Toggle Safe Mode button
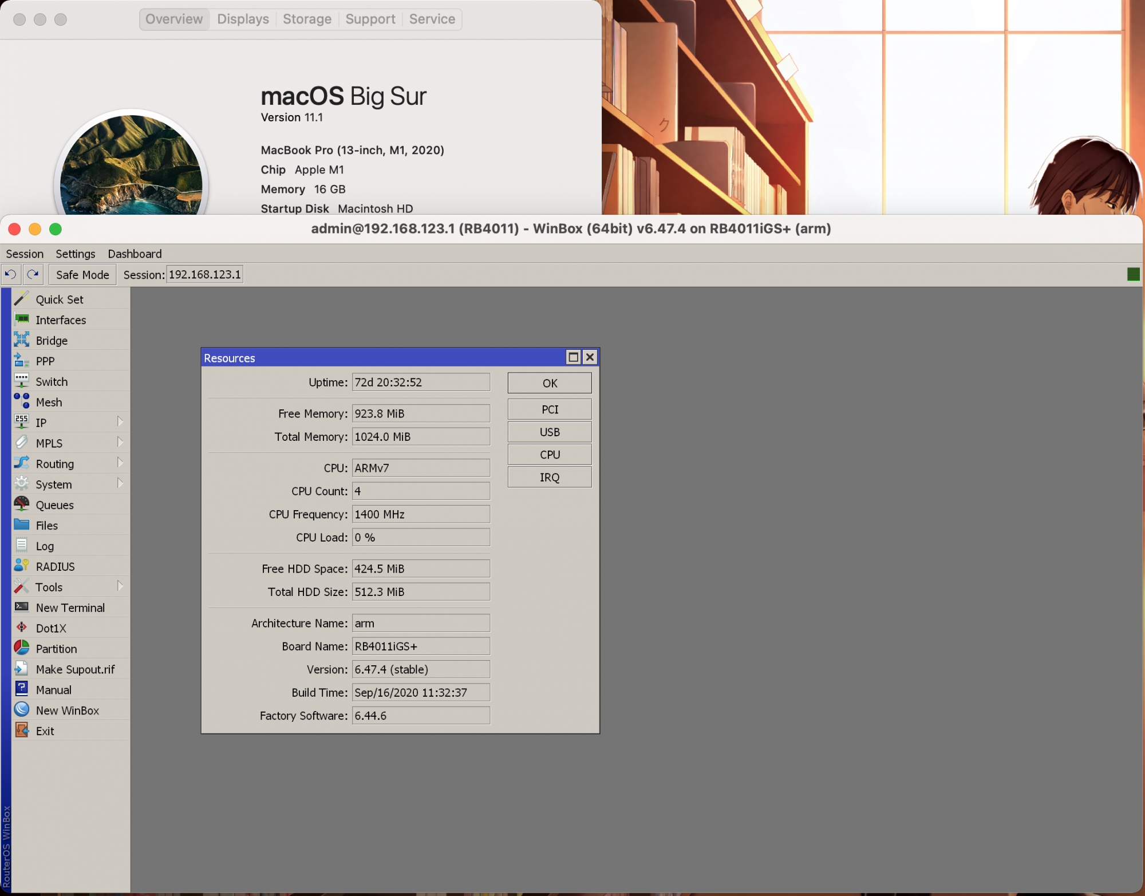The image size is (1145, 896). (82, 275)
